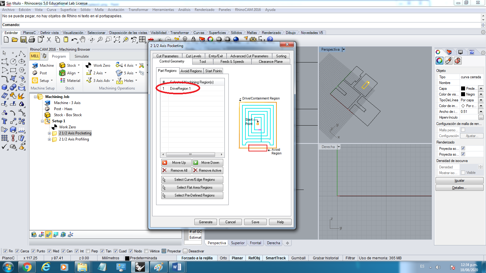Screen dimensions: 486x273
Task: Switch to the Cut Parameters tab
Action: point(167,56)
